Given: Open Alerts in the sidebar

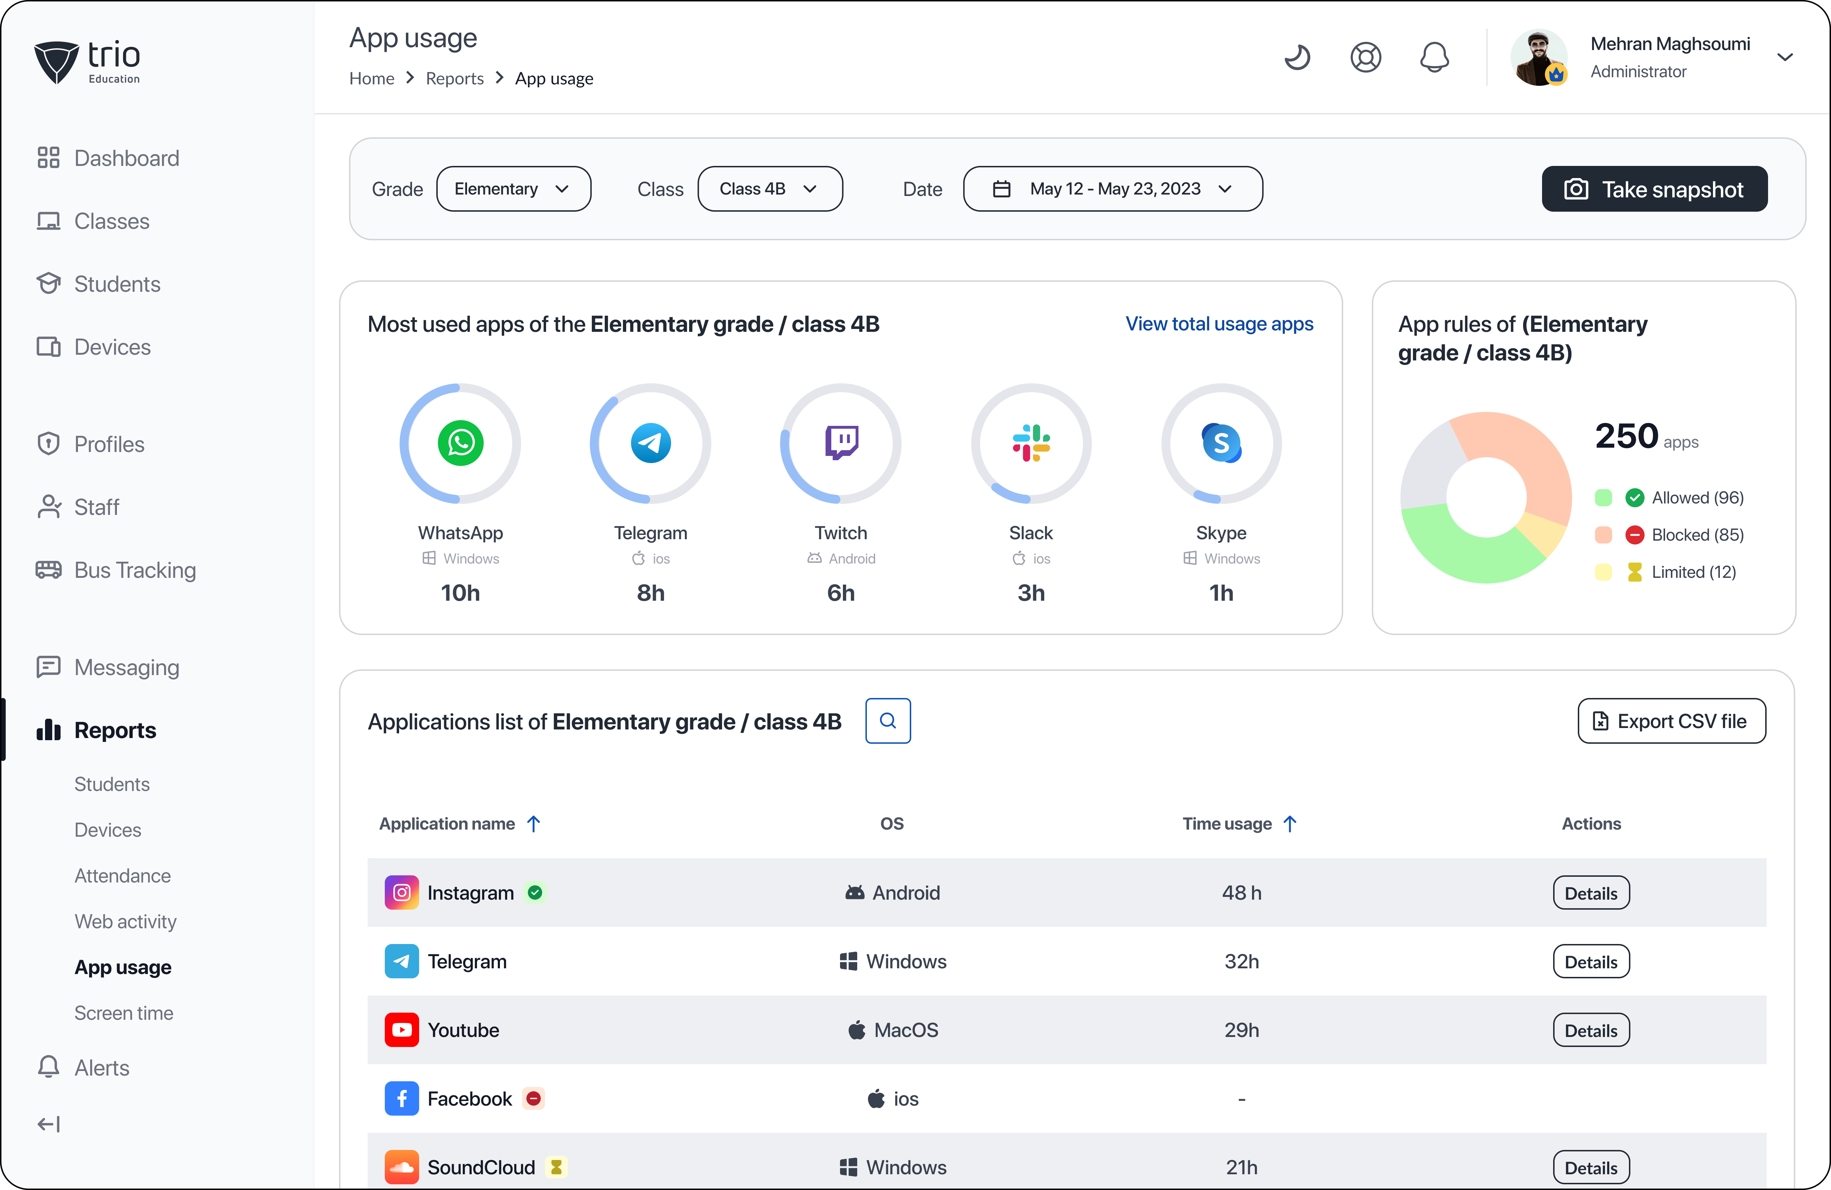Looking at the screenshot, I should (83, 1068).
